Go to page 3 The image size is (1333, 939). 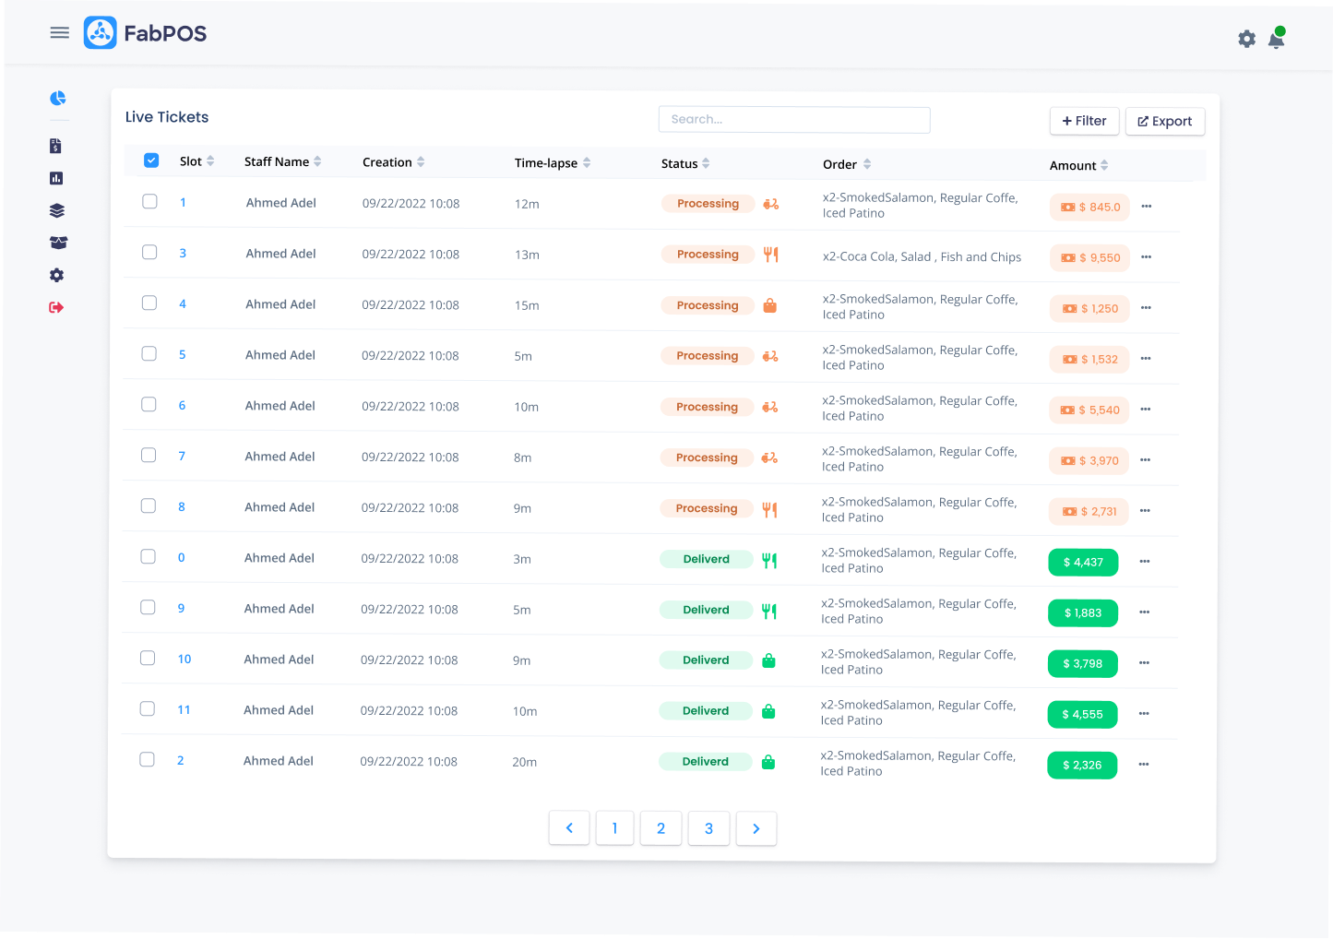click(x=709, y=828)
